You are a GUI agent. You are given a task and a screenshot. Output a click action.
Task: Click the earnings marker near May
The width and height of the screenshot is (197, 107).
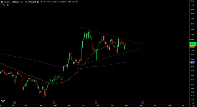click(x=54, y=102)
